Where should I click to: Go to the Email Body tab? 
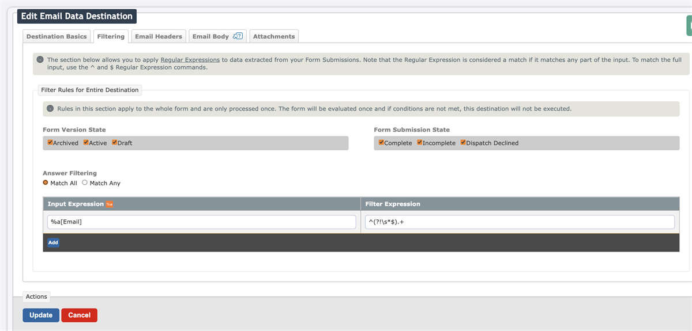[x=218, y=36]
